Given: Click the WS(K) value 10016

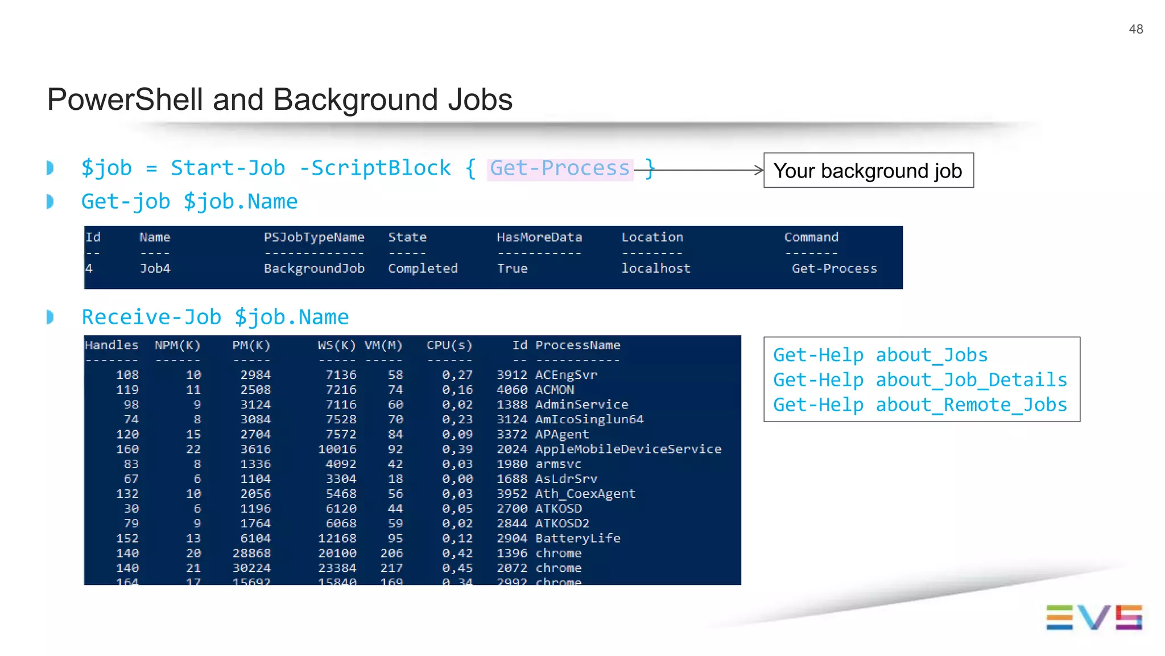Looking at the screenshot, I should click(x=337, y=449).
